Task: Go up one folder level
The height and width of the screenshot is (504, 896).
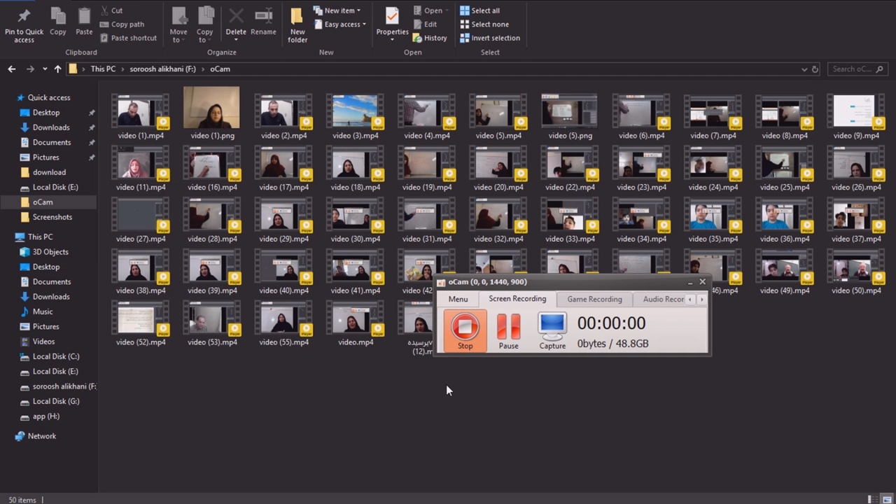Action: [58, 69]
